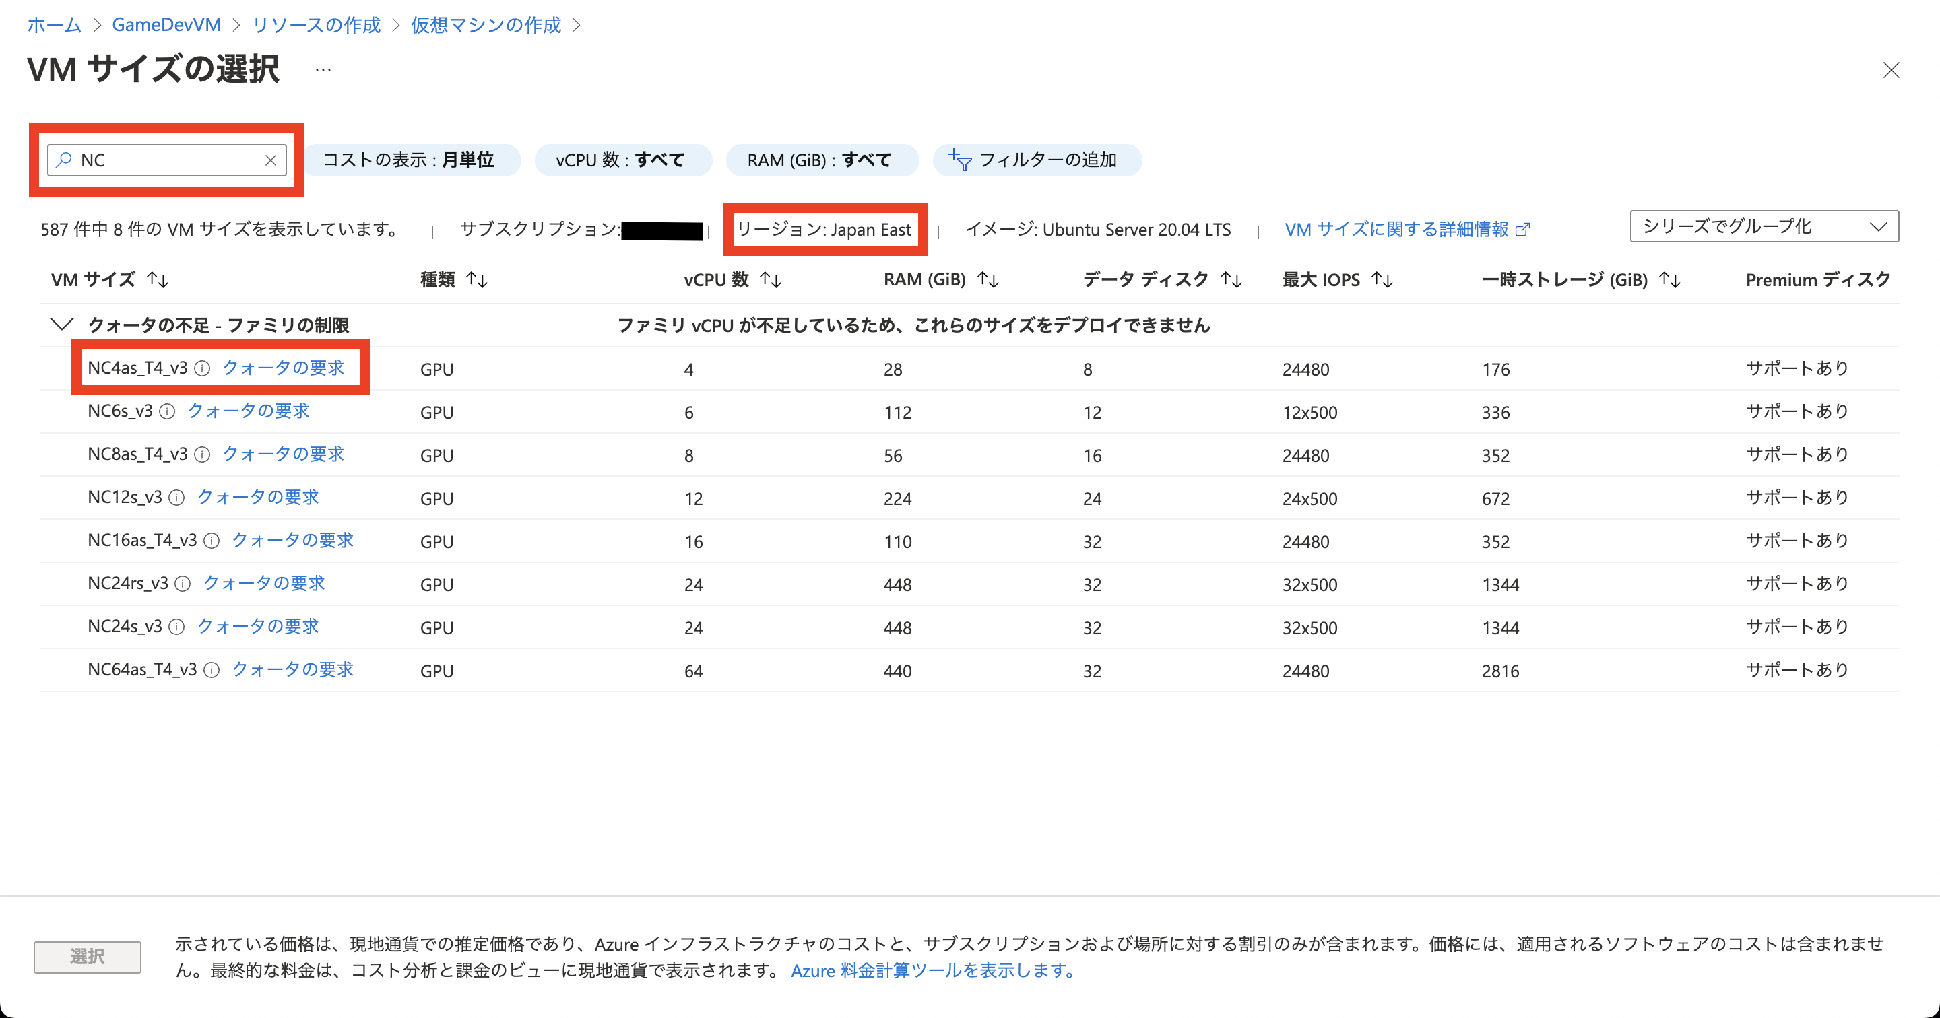Collapse the クォータの不足 group chevron
Viewport: 1940px width, 1018px height.
pos(61,325)
